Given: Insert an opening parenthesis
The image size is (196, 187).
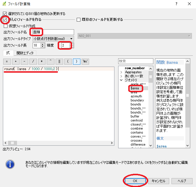Looking at the screenshot, I should click(x=68, y=61).
